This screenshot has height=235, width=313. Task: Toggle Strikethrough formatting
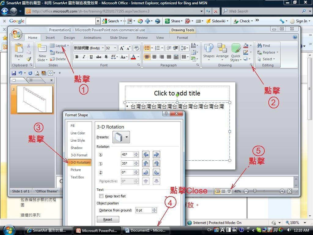(99, 57)
